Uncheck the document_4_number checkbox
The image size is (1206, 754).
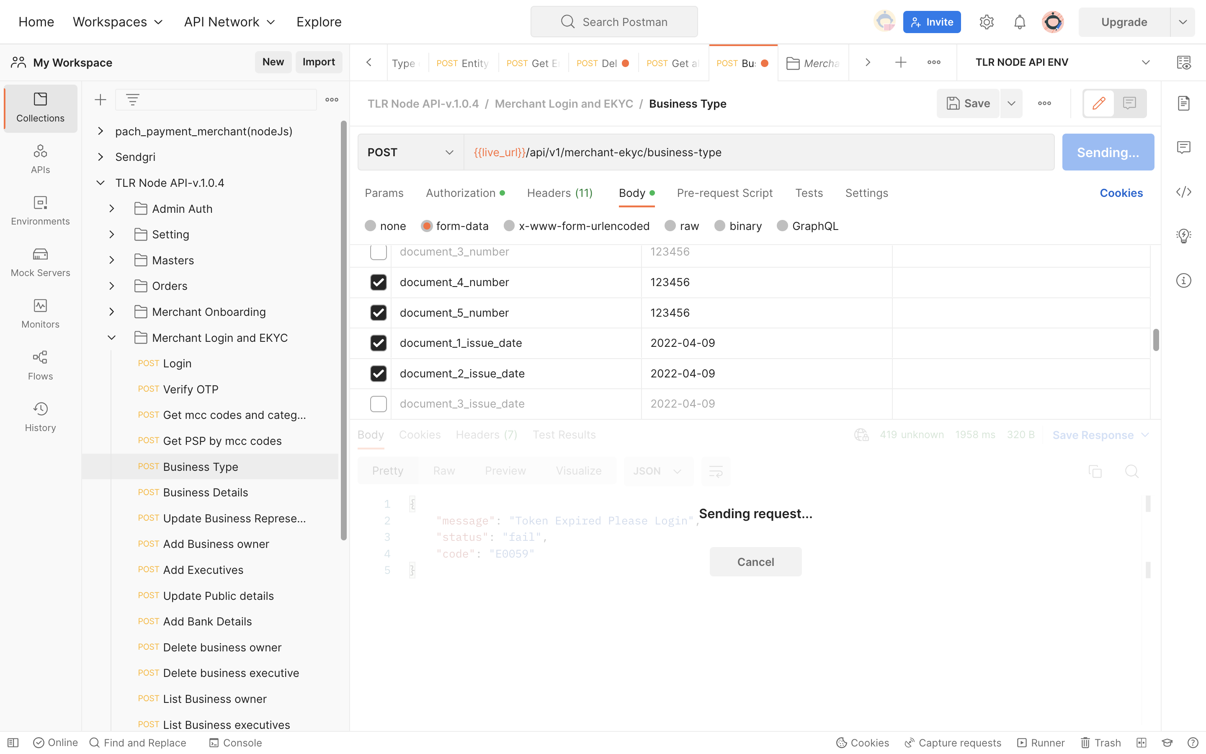coord(378,282)
